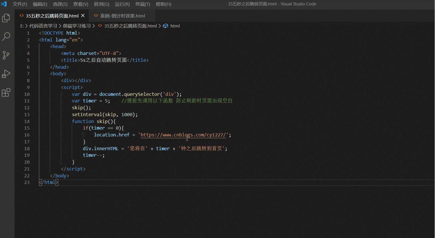Click the closing '/head' tag on line 6

59,67
